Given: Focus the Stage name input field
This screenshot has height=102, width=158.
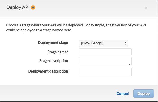Looking at the screenshot, I should coord(105,52).
